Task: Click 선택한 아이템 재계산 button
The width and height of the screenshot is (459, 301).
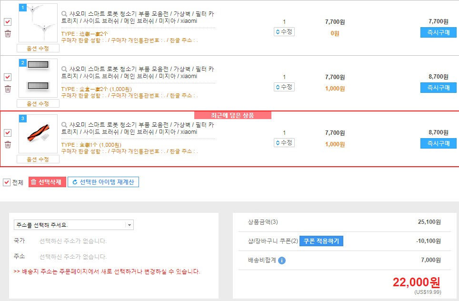Action: click(103, 182)
